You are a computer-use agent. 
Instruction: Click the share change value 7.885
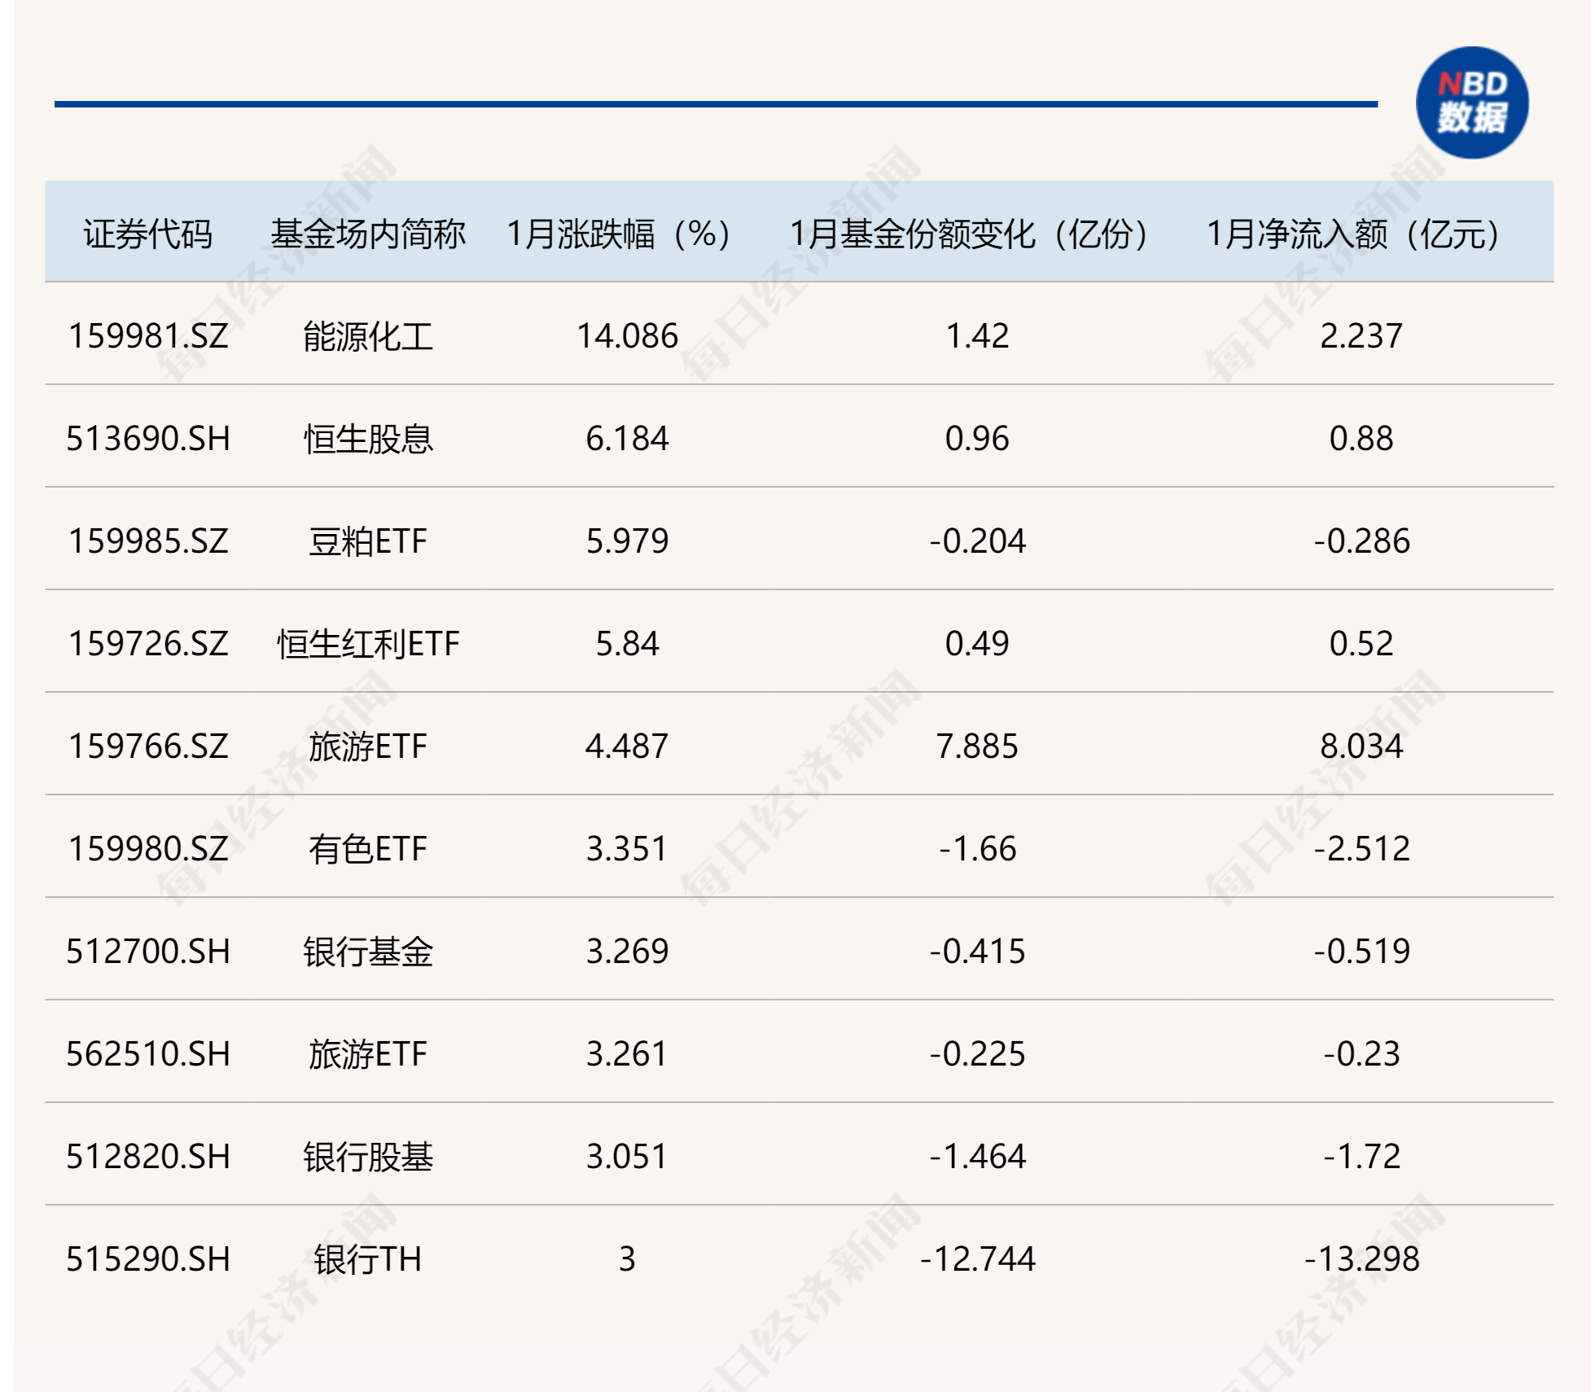pyautogui.click(x=977, y=746)
